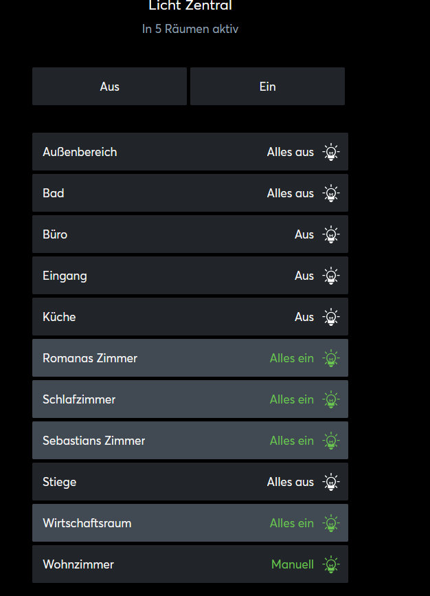Screen dimensions: 430x596
Task: Turn all lights on with Ein button
Action: click(x=267, y=87)
